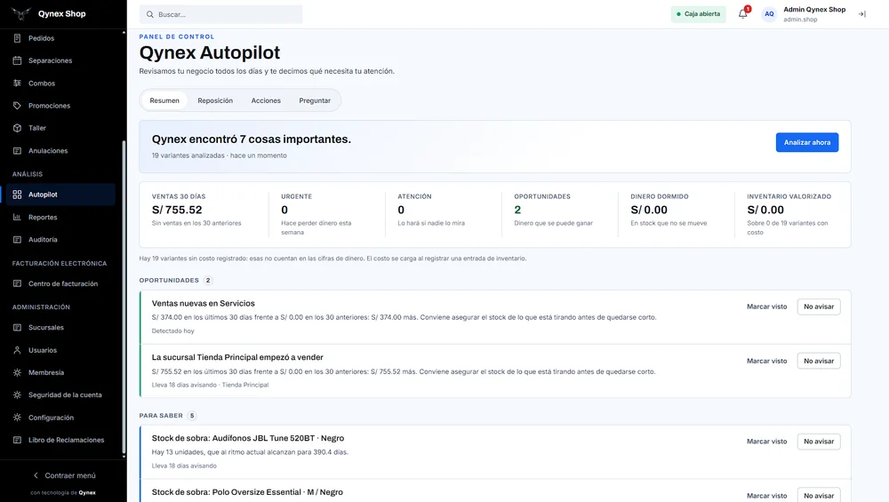Viewport: 889px width, 502px height.
Task: Click the Combos sidebar icon
Action: [17, 84]
